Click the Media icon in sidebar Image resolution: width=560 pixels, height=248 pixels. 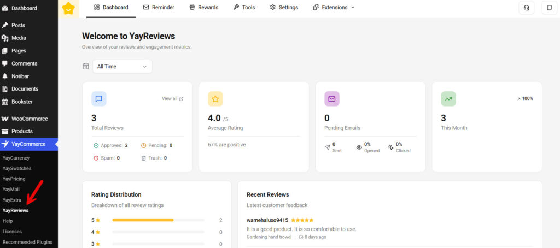5,38
